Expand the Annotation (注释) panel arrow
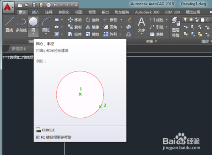Screen dimensions: 212x155 156,41
